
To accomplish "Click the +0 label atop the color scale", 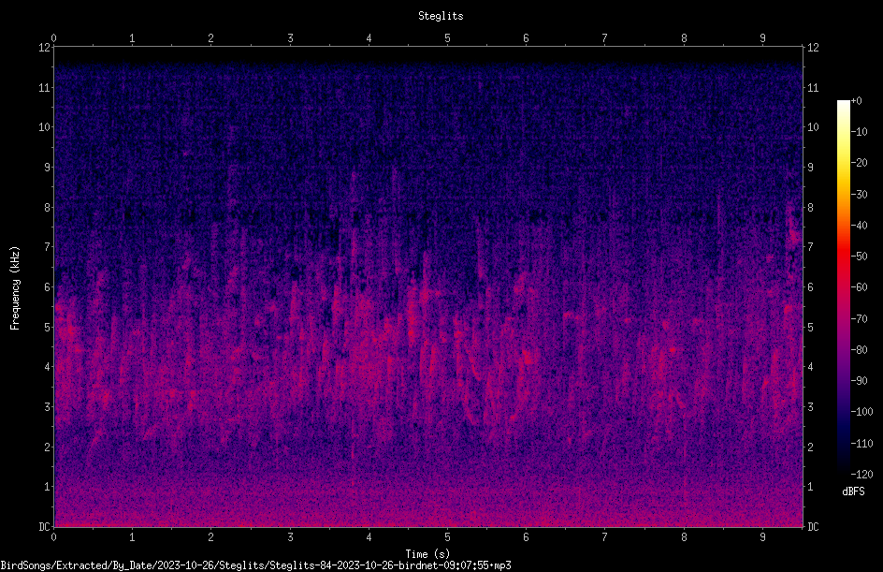I will pyautogui.click(x=856, y=101).
